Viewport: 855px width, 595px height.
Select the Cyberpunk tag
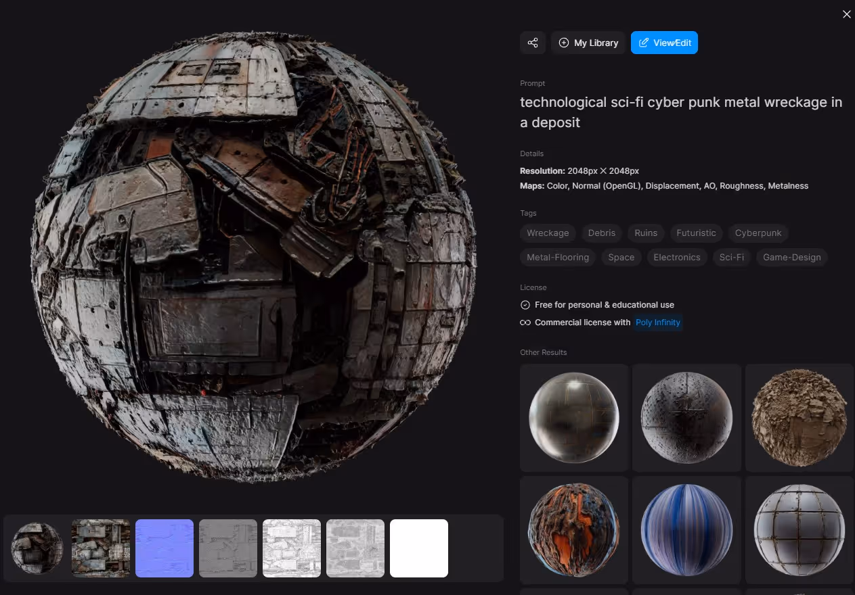758,233
